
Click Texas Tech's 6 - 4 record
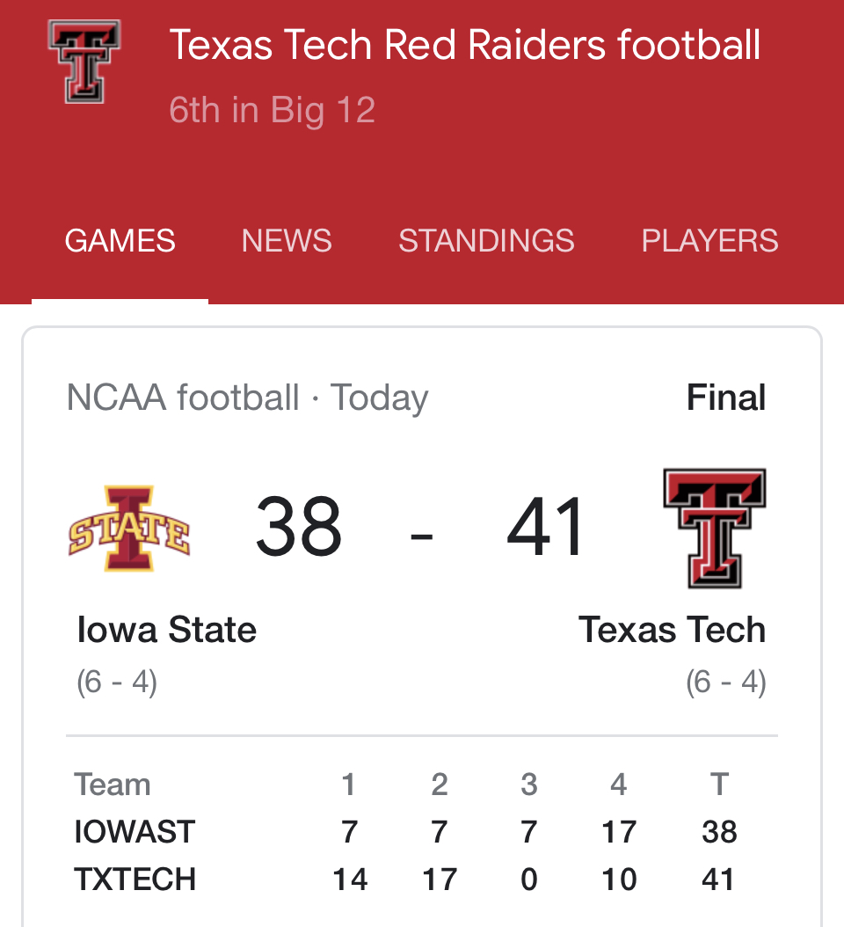(x=725, y=682)
